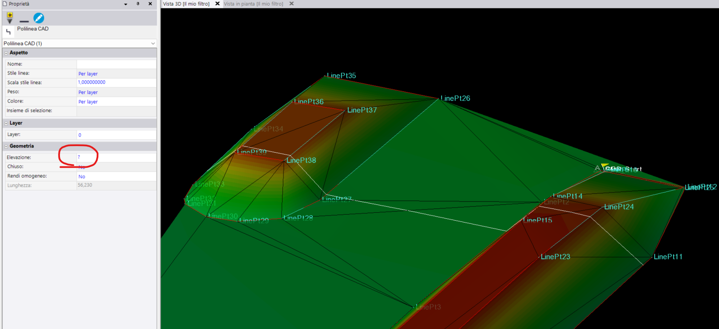Click the LinePt36 point label

tap(308, 102)
